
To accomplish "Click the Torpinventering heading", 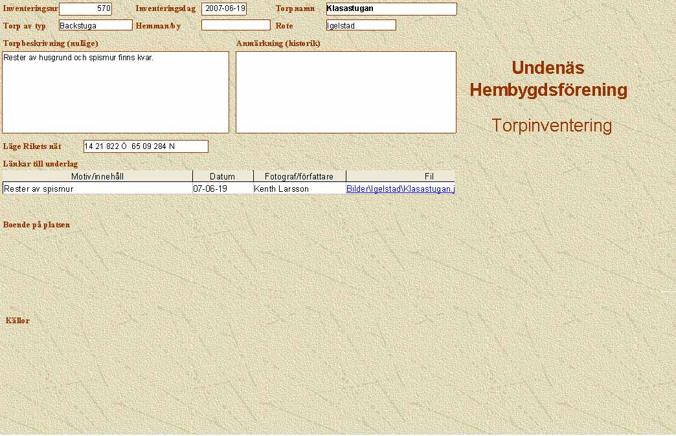I will coord(551,126).
